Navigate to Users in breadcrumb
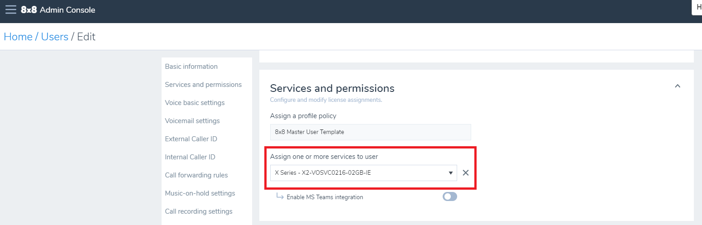This screenshot has width=702, height=225. point(54,37)
